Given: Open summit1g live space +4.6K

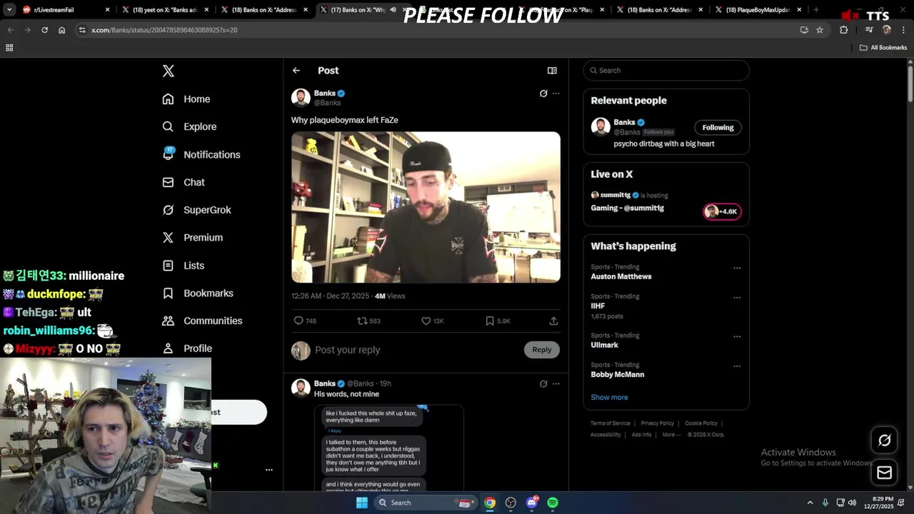Looking at the screenshot, I should click(x=722, y=211).
